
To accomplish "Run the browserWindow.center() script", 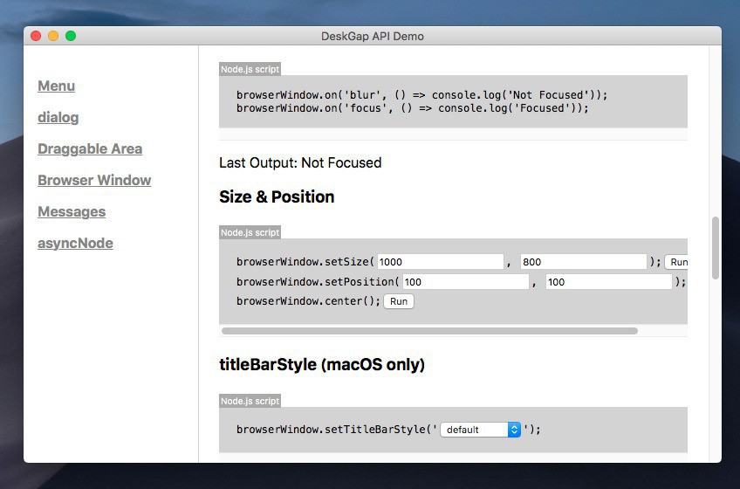I will [x=398, y=301].
